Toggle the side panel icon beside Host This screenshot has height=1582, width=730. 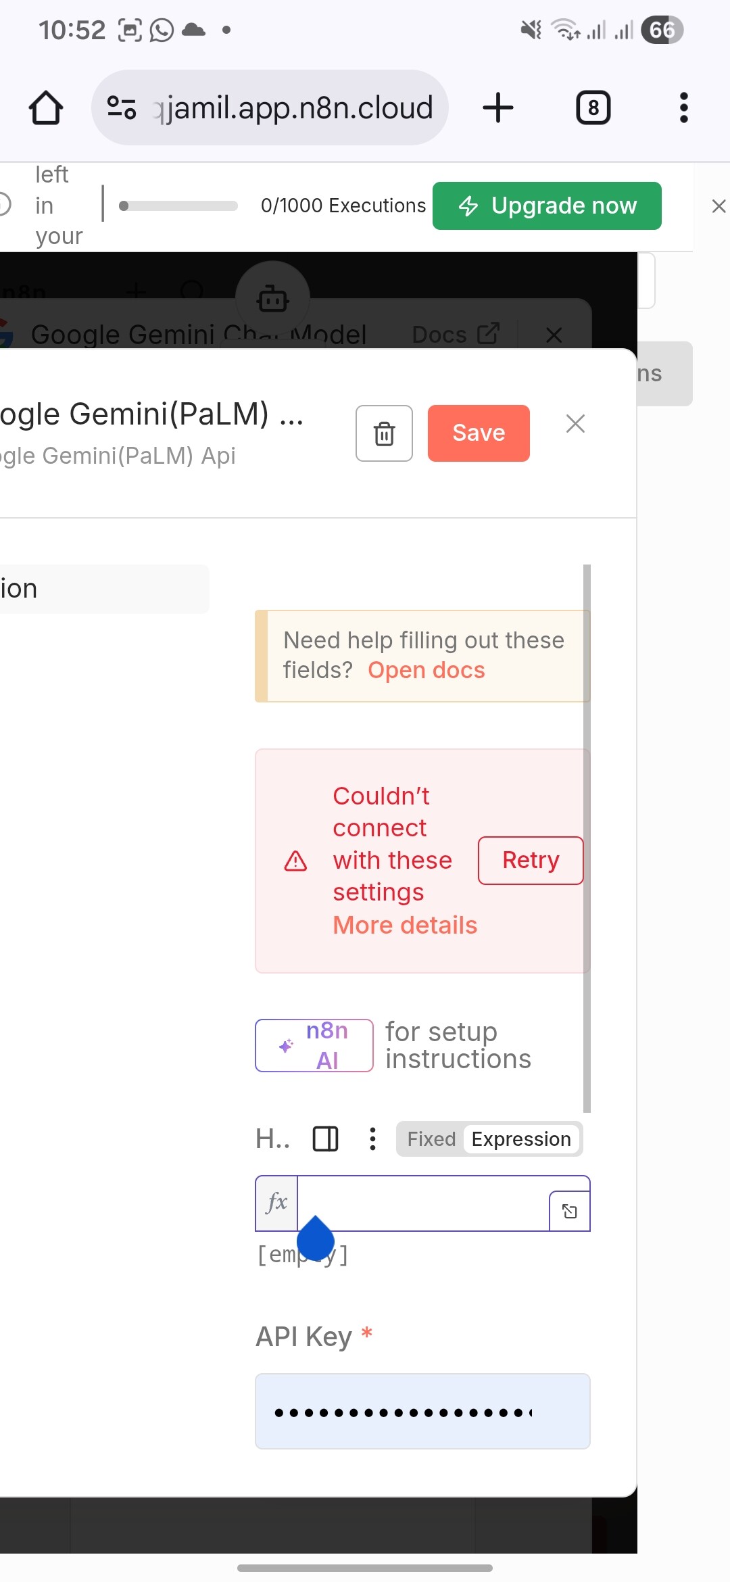[325, 1139]
